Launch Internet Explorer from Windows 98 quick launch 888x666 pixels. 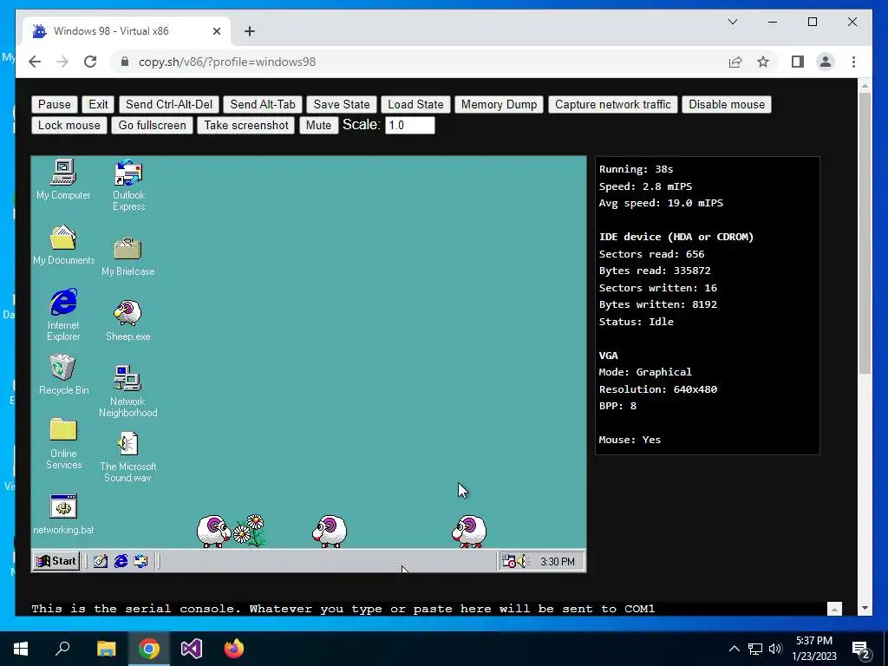tap(121, 561)
